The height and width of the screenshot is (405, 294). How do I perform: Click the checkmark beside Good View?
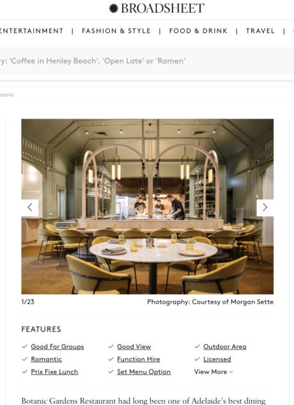[111, 346]
